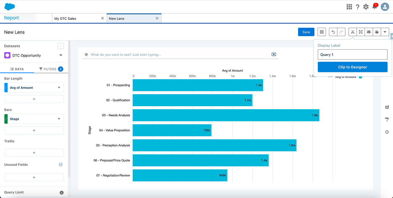Open the Avg of Amount measure dropdown

[x=59, y=88]
